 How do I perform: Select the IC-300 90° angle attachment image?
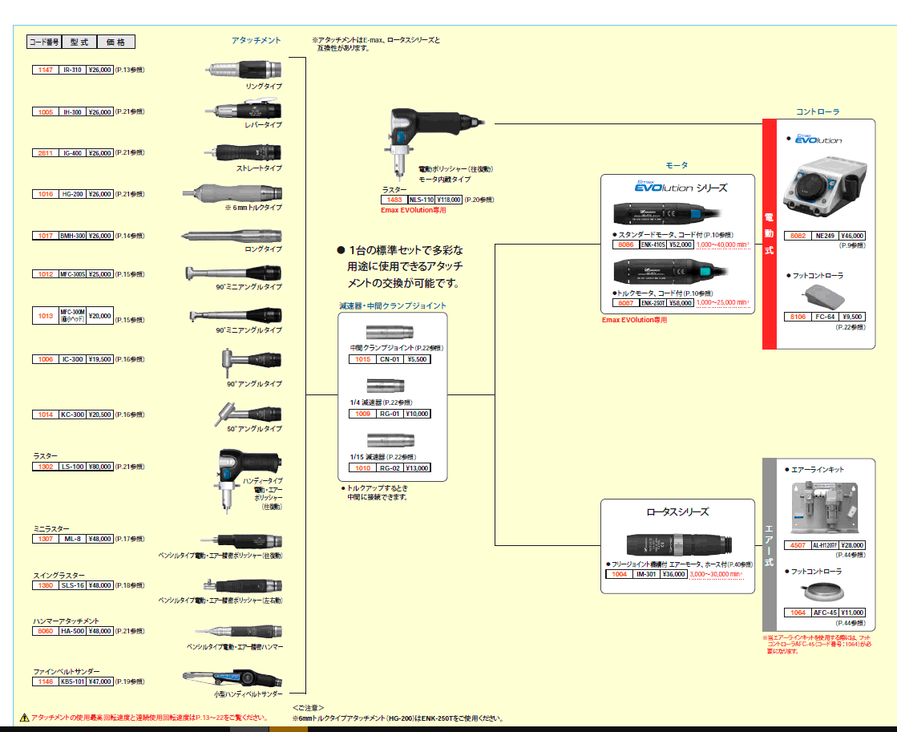click(249, 360)
